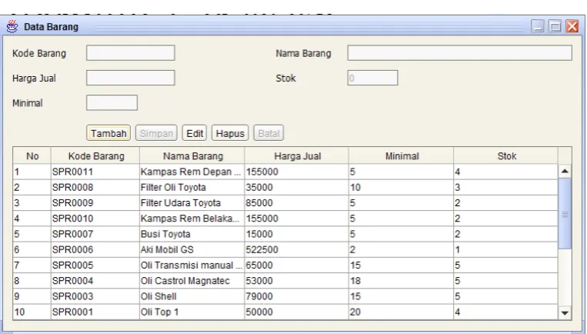587x334 pixels.
Task: Click Stok cell in Aki Mobil GS row
Action: pyautogui.click(x=506, y=250)
